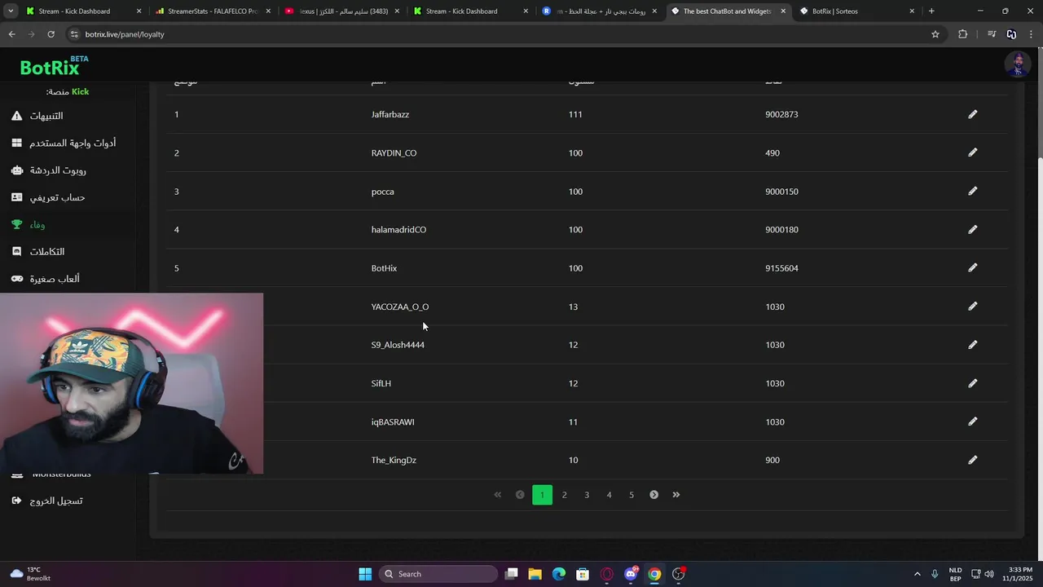Click edit pencil for SiflH

click(x=972, y=383)
